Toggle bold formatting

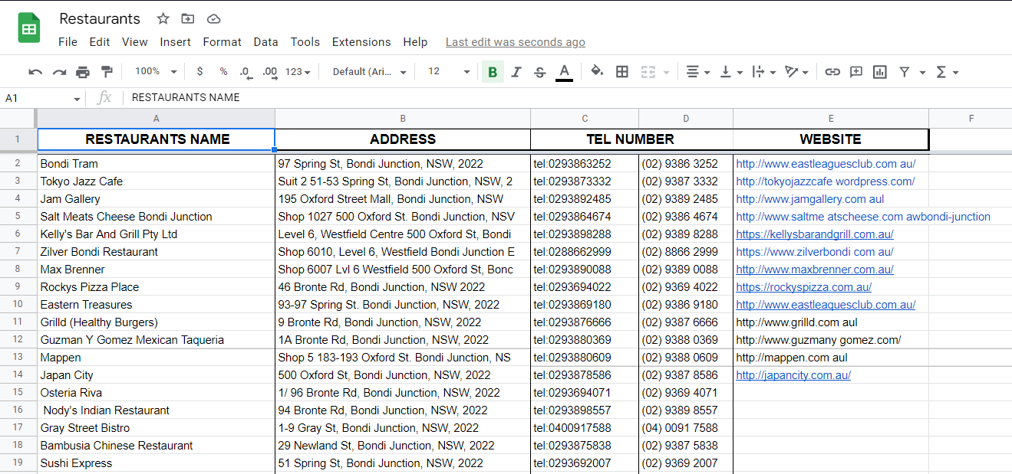tap(493, 72)
